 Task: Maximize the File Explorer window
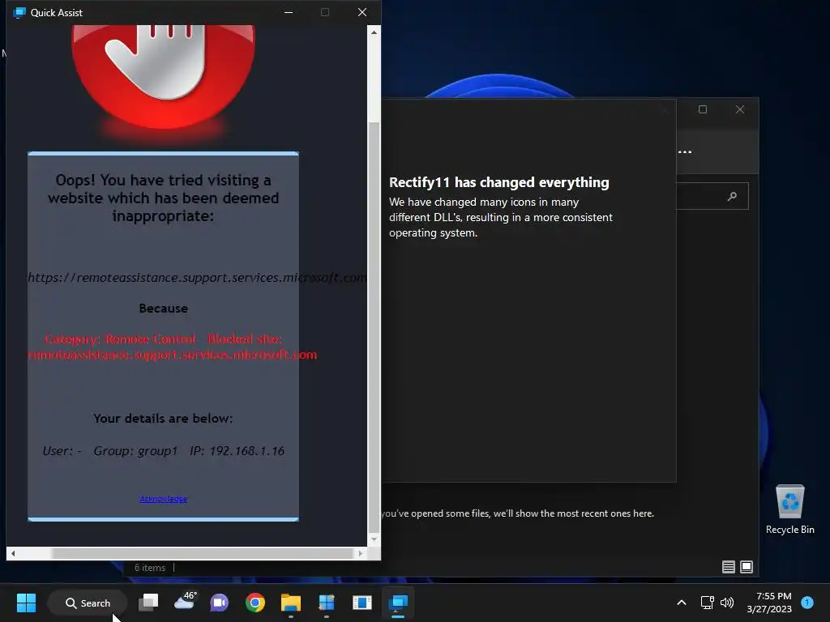click(703, 109)
